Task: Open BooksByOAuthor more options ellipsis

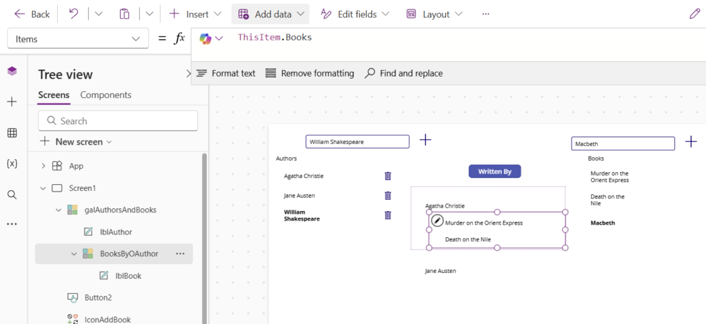Action: (x=180, y=254)
